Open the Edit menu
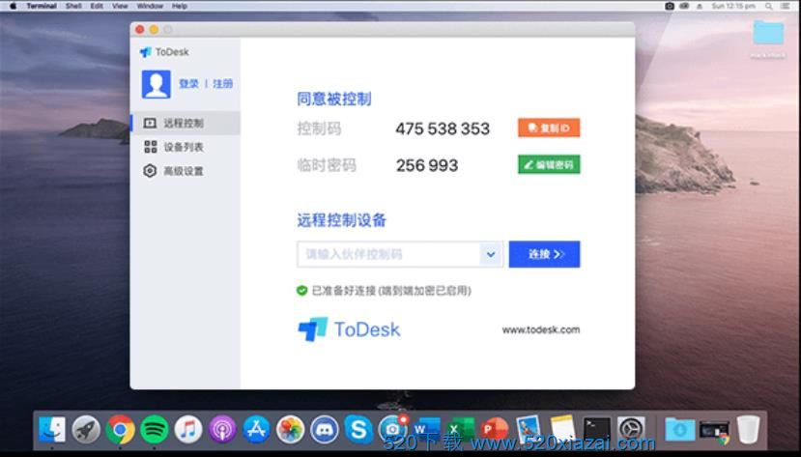 click(x=97, y=6)
